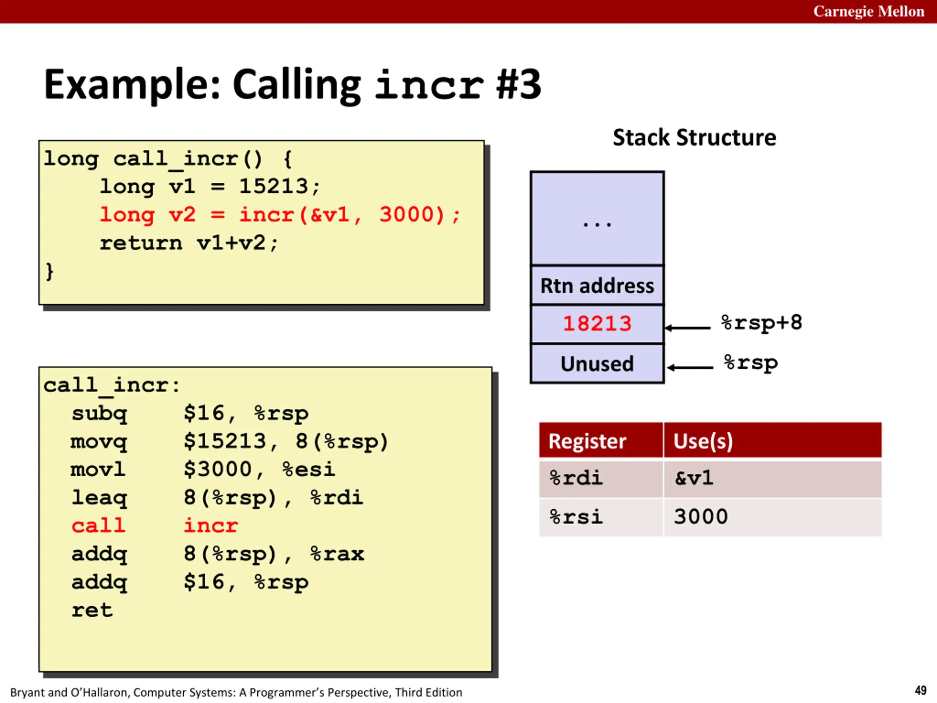Viewport: 937px width, 703px height.
Task: Click the '%rsi' table cell
Action: pyautogui.click(x=601, y=517)
